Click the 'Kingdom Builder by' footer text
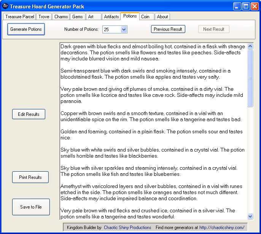The width and height of the screenshot is (261, 234). pos(84,227)
